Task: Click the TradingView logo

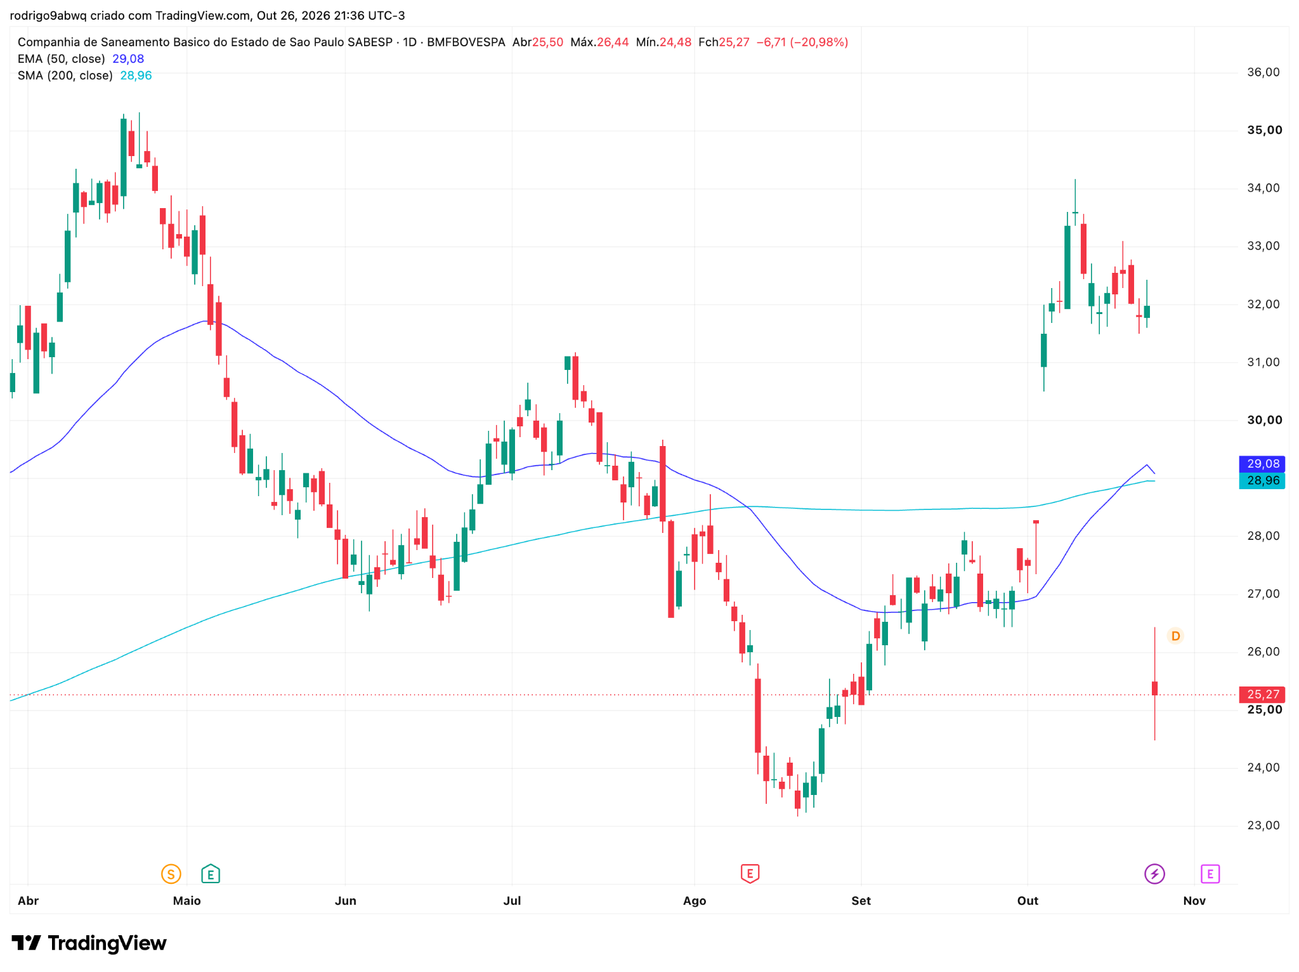Action: (89, 943)
